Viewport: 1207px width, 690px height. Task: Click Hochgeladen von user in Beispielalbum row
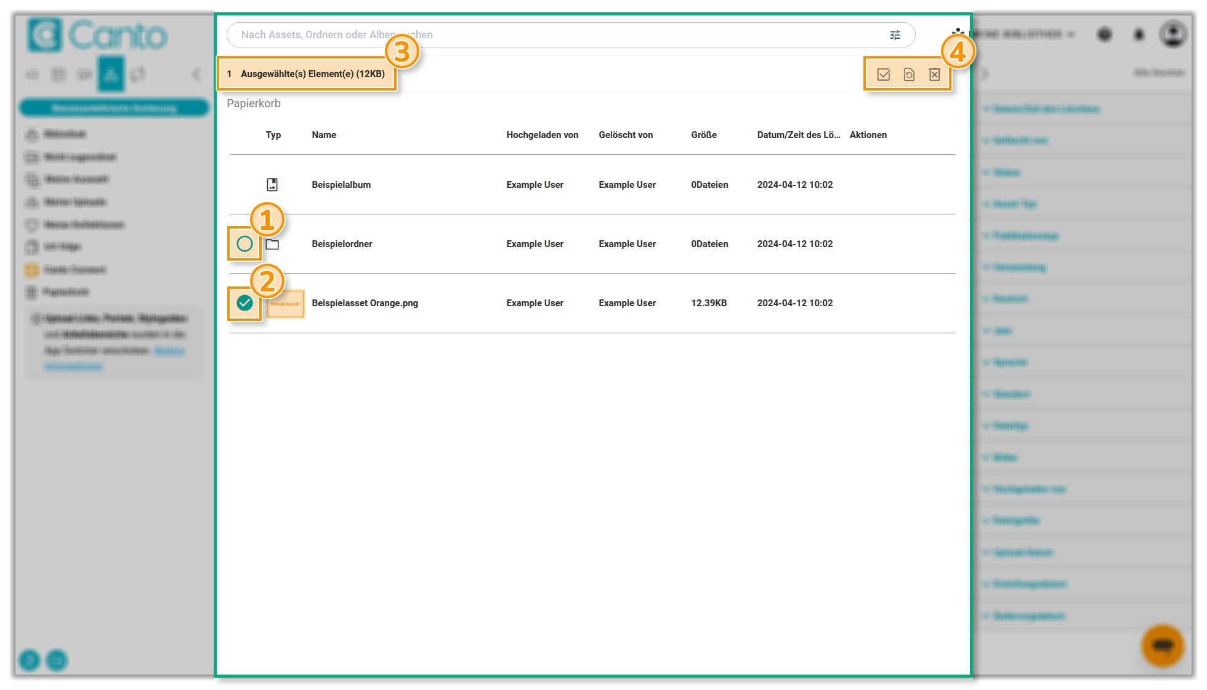535,185
